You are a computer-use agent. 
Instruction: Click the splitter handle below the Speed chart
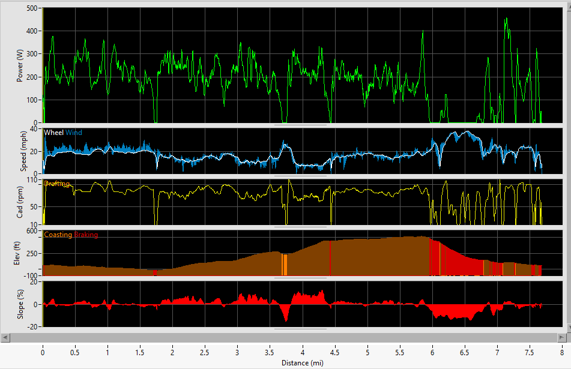300,176
